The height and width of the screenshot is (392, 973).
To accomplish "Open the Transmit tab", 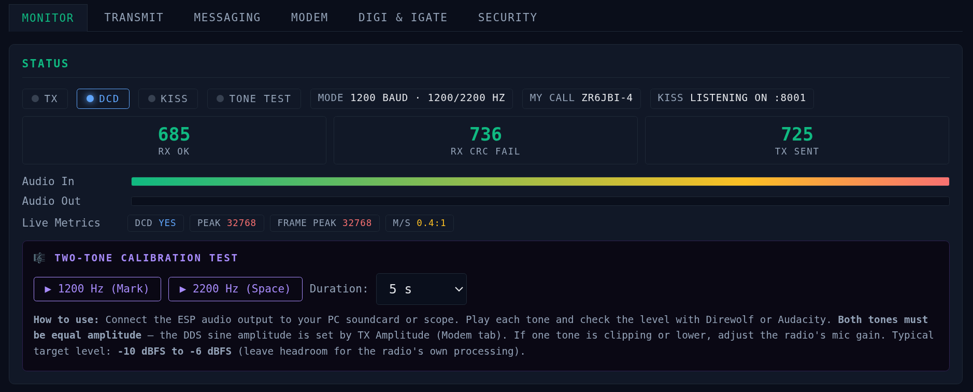I will (134, 18).
